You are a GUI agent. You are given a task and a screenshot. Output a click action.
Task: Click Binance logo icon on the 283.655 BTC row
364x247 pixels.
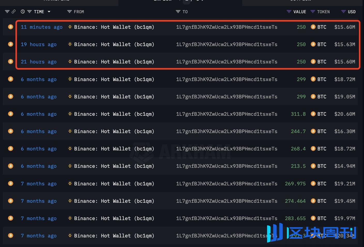[x=70, y=218]
